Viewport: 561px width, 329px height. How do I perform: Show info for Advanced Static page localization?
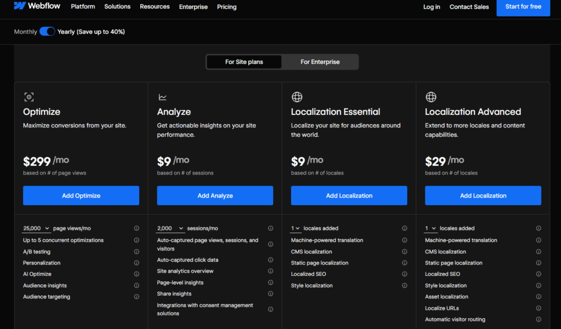[x=539, y=263]
